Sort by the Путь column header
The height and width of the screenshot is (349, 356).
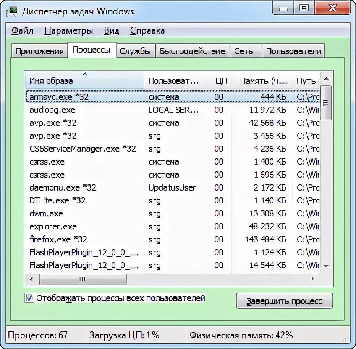click(x=306, y=80)
